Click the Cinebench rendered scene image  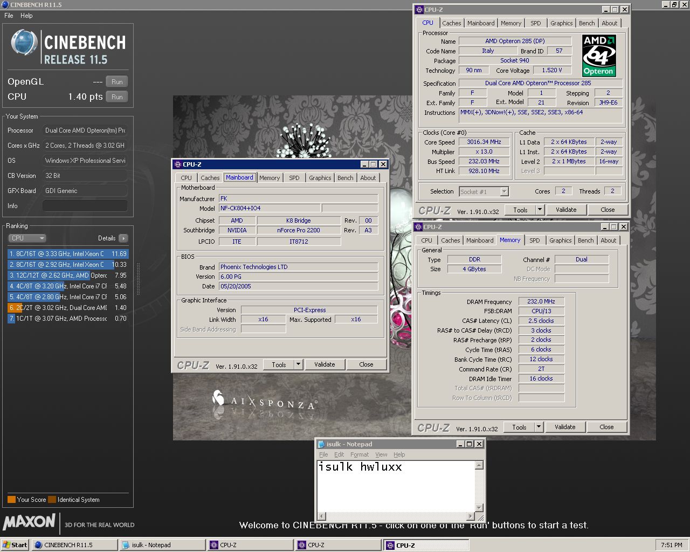click(414, 267)
